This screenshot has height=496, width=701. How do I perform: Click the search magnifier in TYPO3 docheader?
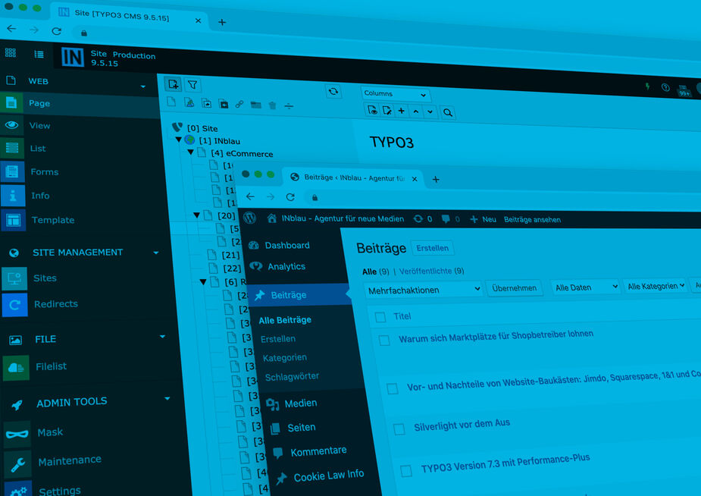[x=448, y=112]
